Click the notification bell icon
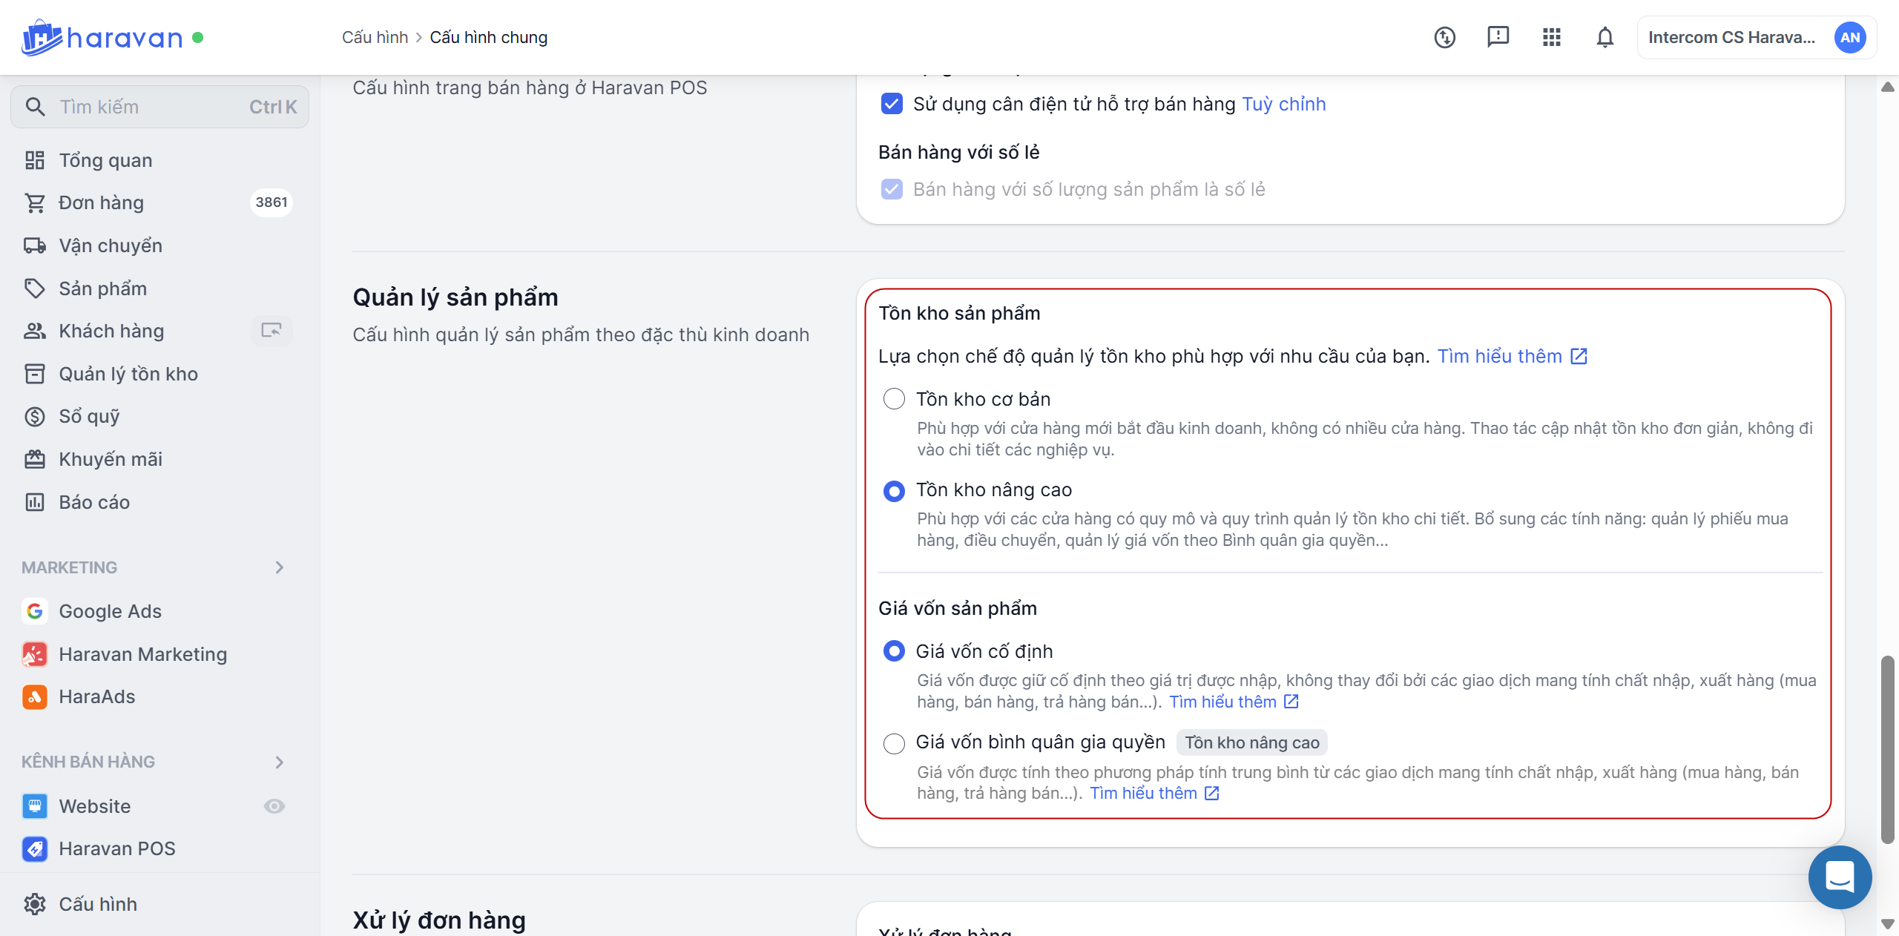The image size is (1899, 936). pyautogui.click(x=1605, y=37)
